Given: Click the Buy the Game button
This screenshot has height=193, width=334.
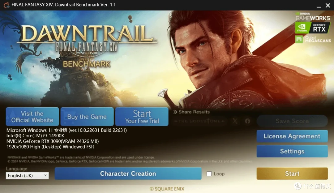Looking at the screenshot, I should pyautogui.click(x=87, y=117).
